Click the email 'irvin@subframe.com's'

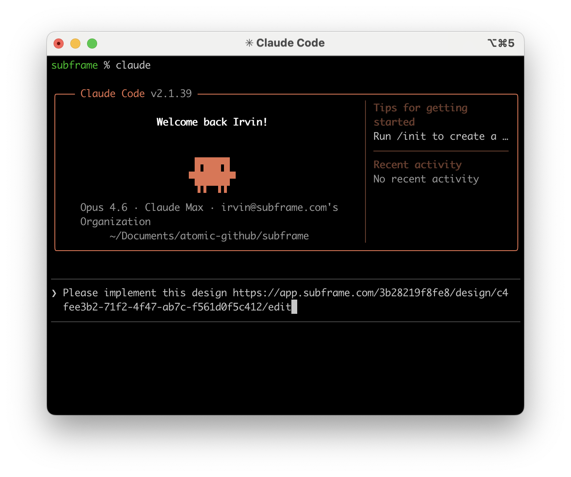(x=280, y=208)
